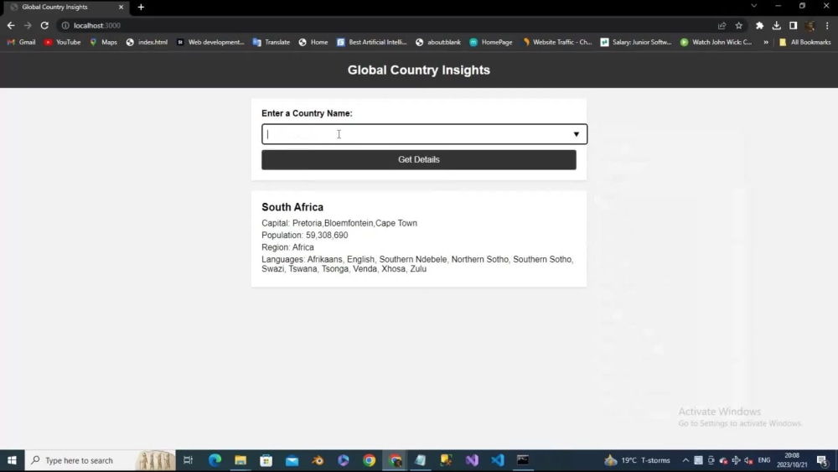The height and width of the screenshot is (472, 838).
Task: Toggle the Chrome side panel icon
Action: pos(793,25)
